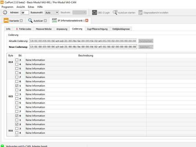Viewport: 196px width, 147px height.
Task: Switch to the Info tab
Action: [8, 29]
